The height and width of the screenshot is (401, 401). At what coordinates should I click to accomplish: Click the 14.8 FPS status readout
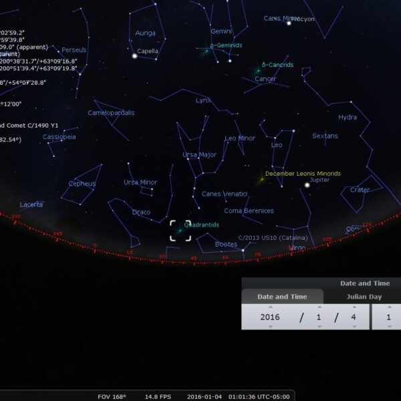[x=158, y=396]
